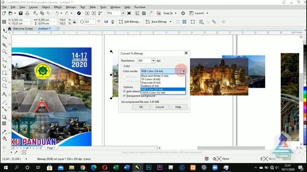Click the object width field 9,289 cm
This screenshot has width=307, height=172.
[47, 20]
